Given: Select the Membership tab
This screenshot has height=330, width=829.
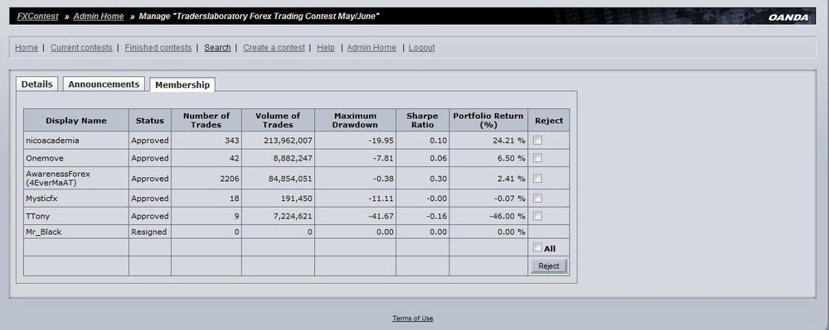Looking at the screenshot, I should [182, 84].
